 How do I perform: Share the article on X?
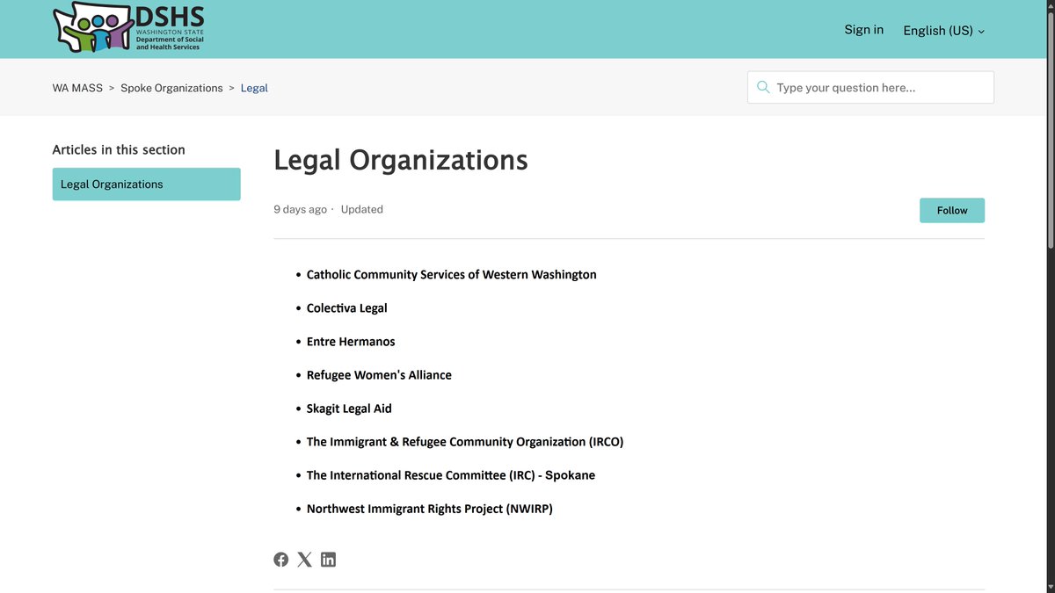[x=304, y=560]
